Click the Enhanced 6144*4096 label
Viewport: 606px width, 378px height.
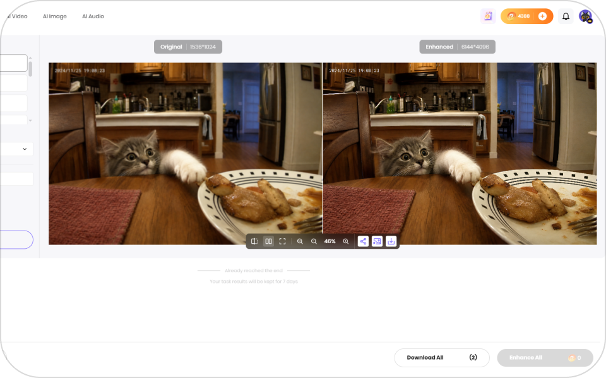(x=457, y=47)
